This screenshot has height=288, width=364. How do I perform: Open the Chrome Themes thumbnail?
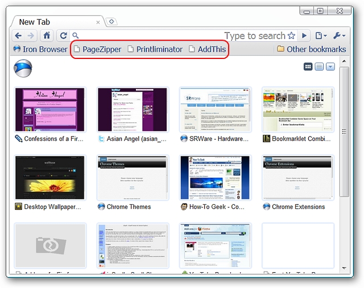click(133, 177)
